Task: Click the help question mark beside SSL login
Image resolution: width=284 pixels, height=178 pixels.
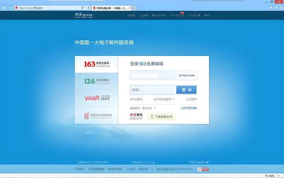Action: (x=173, y=99)
